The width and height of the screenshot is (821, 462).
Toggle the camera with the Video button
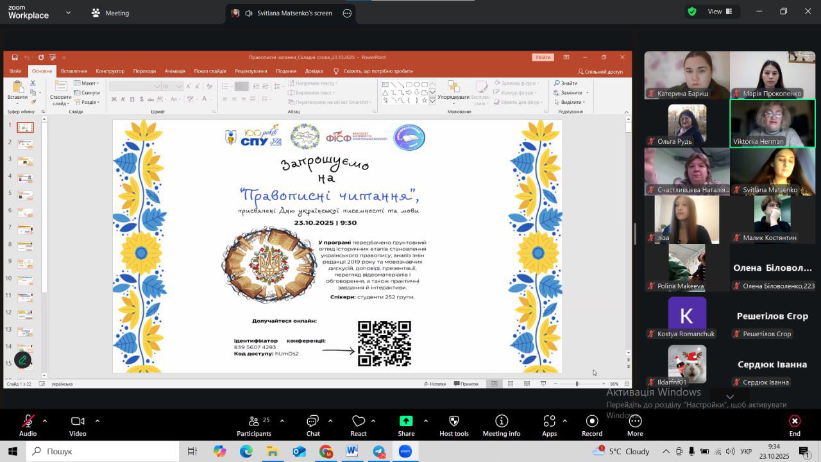[78, 425]
